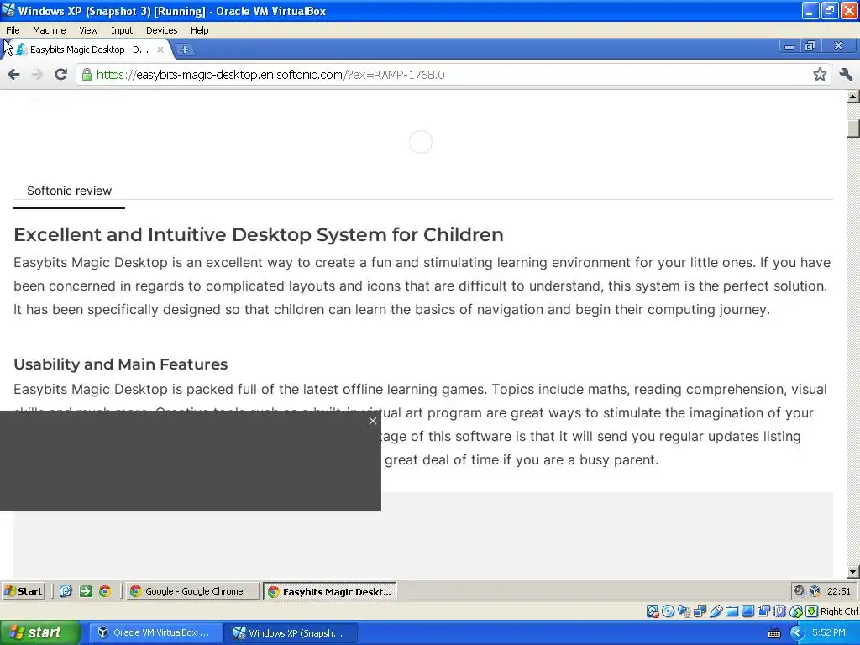
Task: Switch to Google - Google Chrome taskbar window
Action: click(x=193, y=591)
